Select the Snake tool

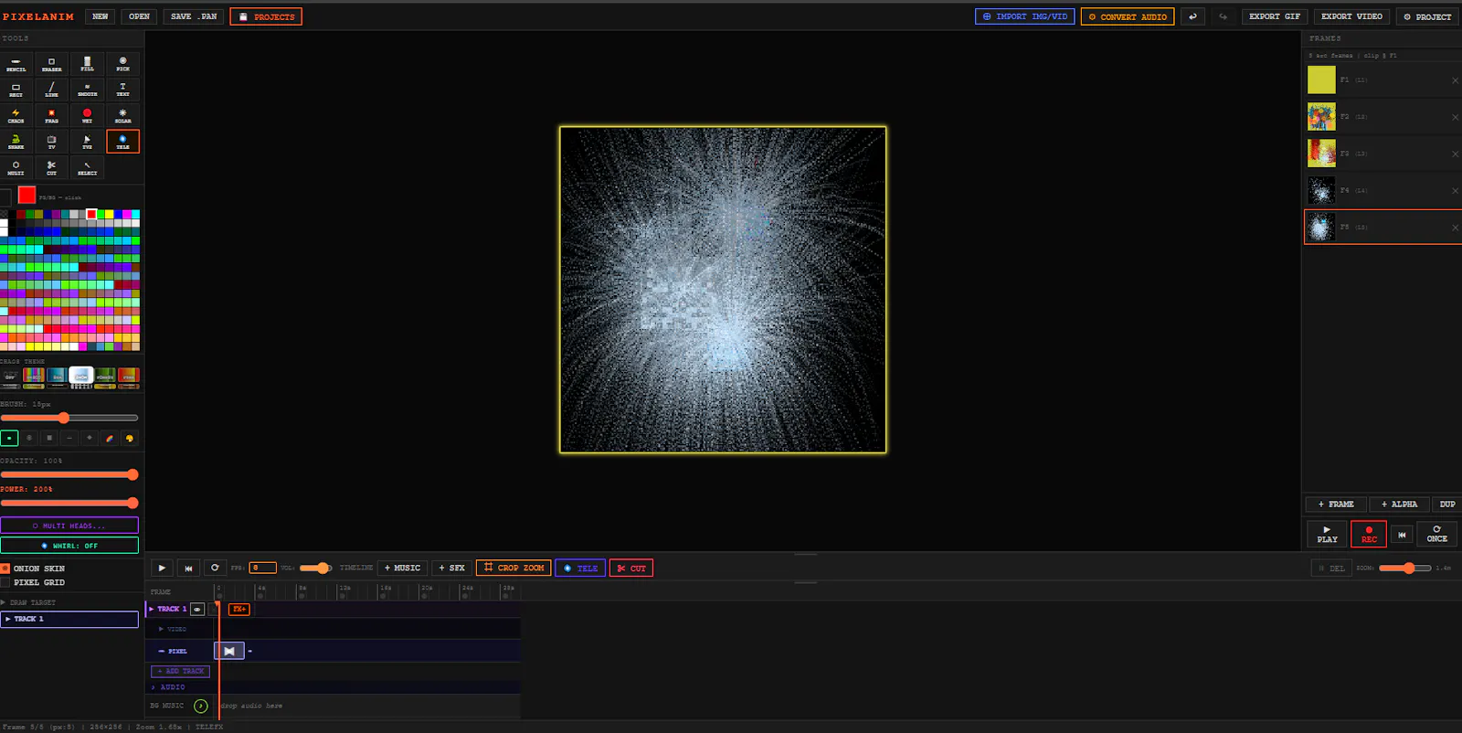coord(16,142)
